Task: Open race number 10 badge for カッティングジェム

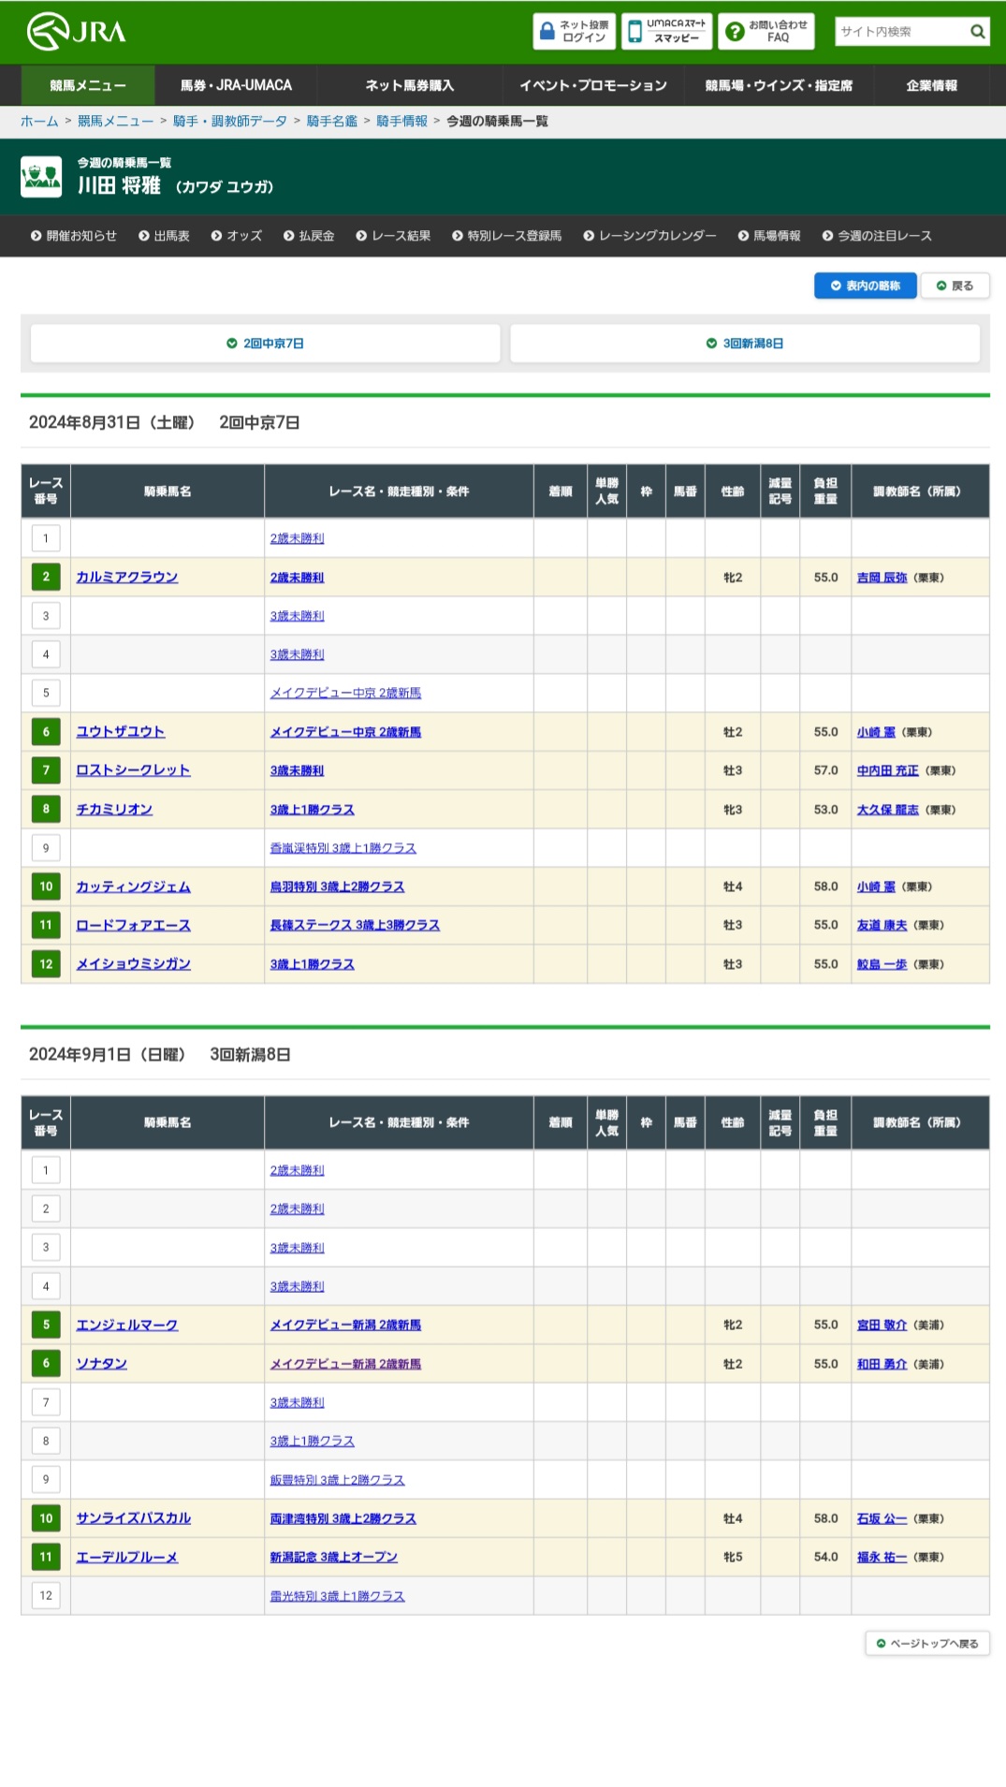Action: pos(46,886)
